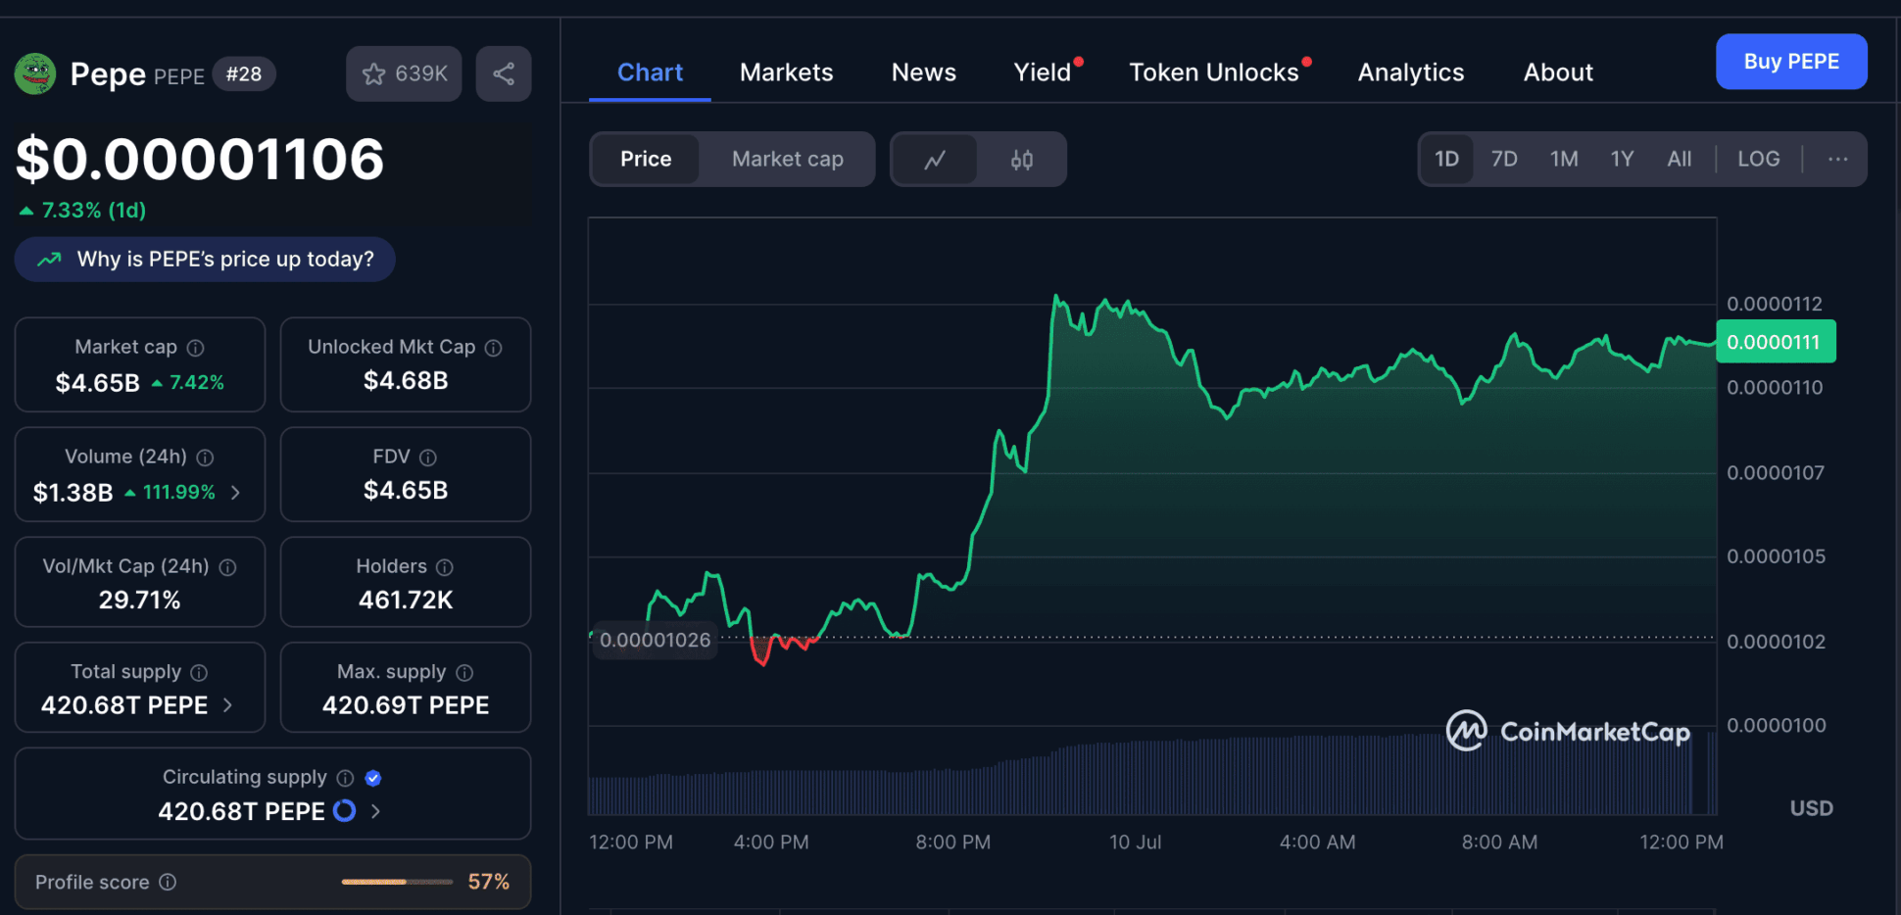Click Circulating supply info icon
Viewport: 1901px width, 915px height.
click(345, 778)
